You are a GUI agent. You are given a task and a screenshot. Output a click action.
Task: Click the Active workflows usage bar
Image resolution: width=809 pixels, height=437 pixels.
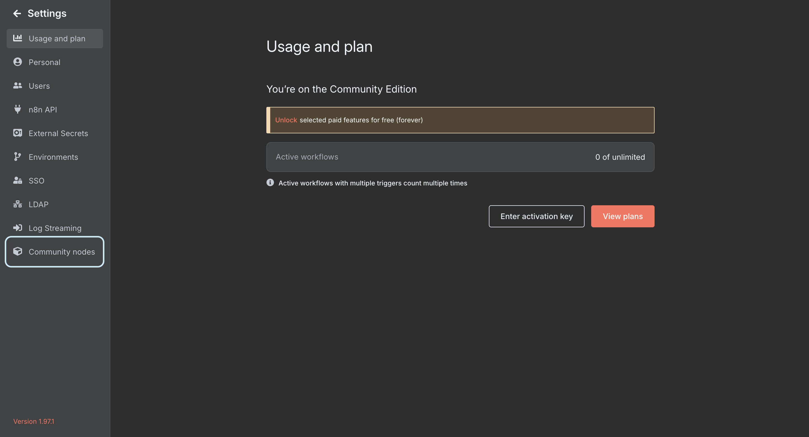tap(460, 157)
